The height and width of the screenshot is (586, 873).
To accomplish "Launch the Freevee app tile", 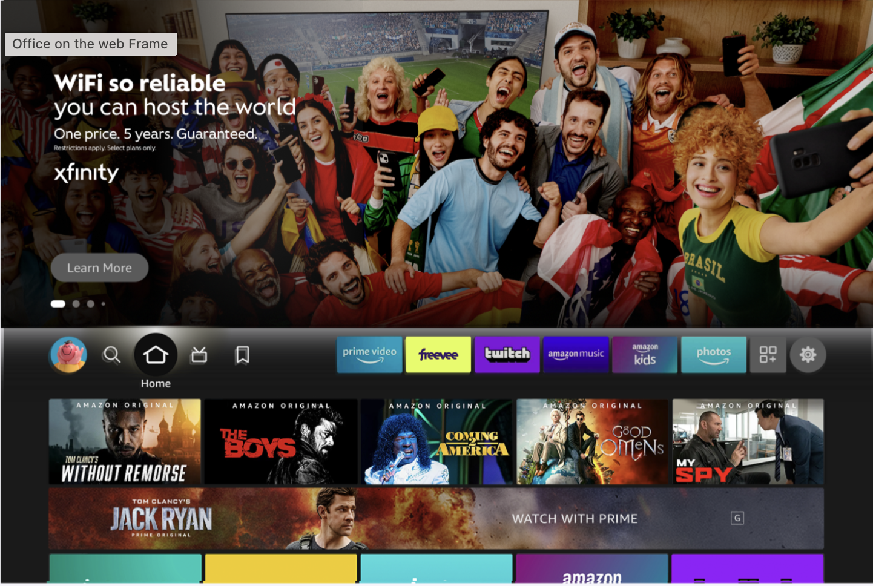I will point(438,355).
